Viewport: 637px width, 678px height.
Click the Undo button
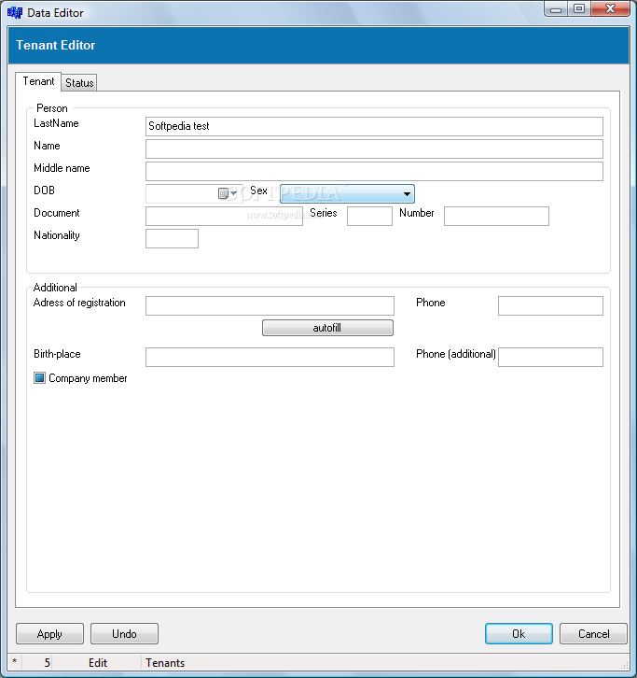tap(124, 633)
